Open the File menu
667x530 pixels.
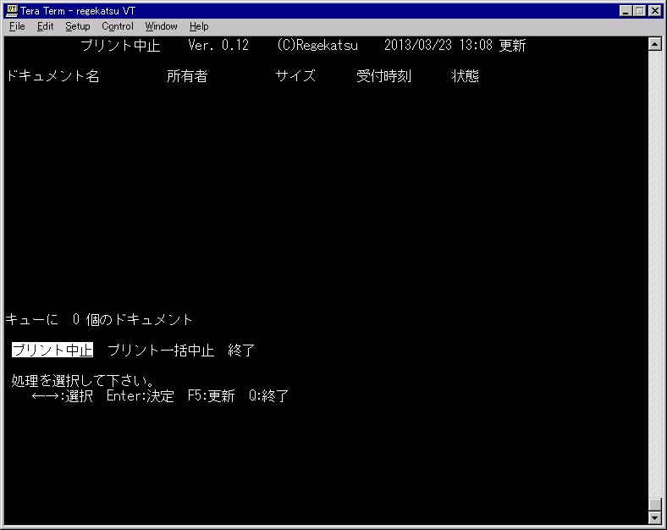pos(17,26)
